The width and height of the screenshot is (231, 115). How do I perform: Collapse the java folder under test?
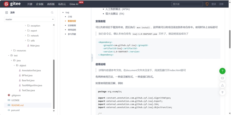(12, 60)
